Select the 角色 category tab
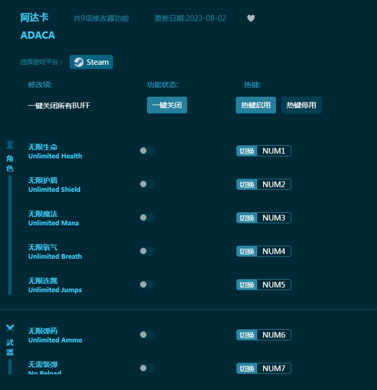 [x=10, y=163]
